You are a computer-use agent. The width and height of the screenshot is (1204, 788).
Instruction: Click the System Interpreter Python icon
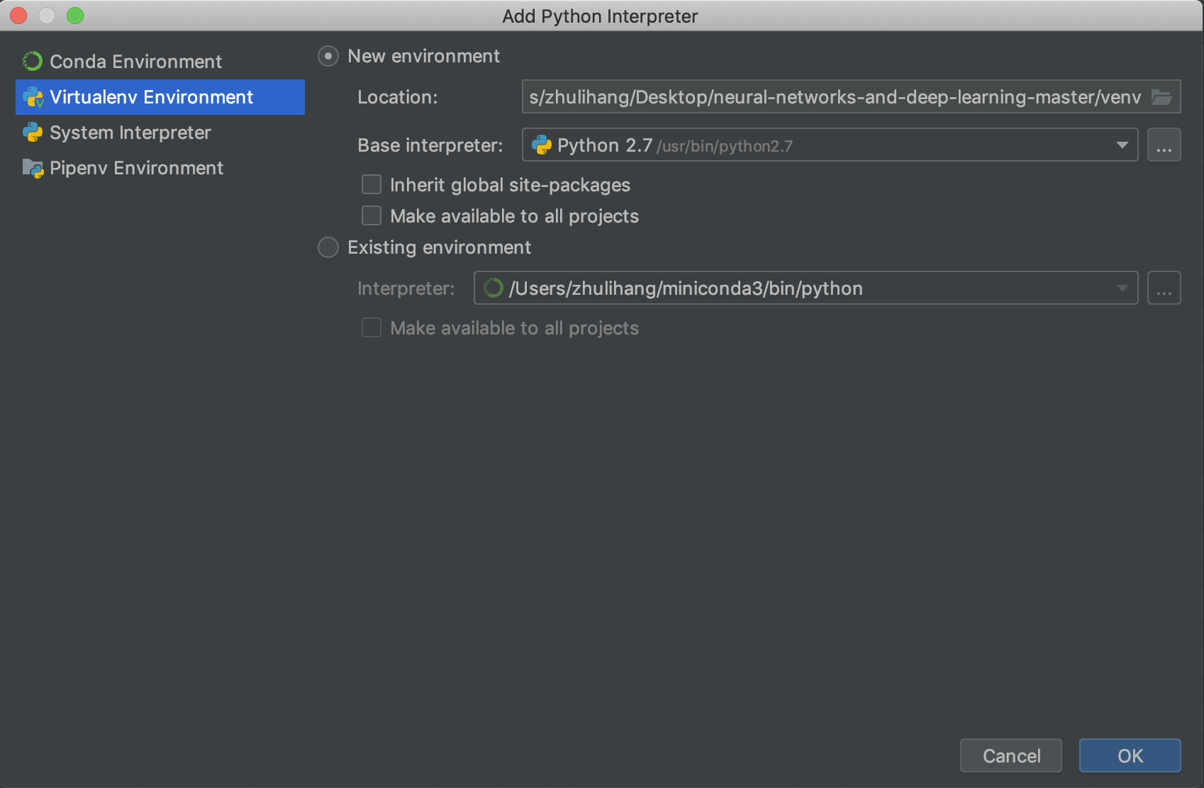pos(33,133)
